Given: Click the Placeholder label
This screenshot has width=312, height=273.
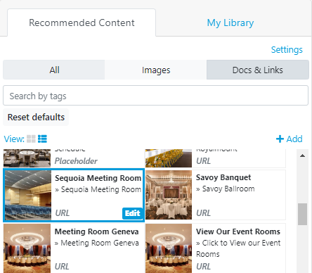Looking at the screenshot, I should click(x=76, y=161).
